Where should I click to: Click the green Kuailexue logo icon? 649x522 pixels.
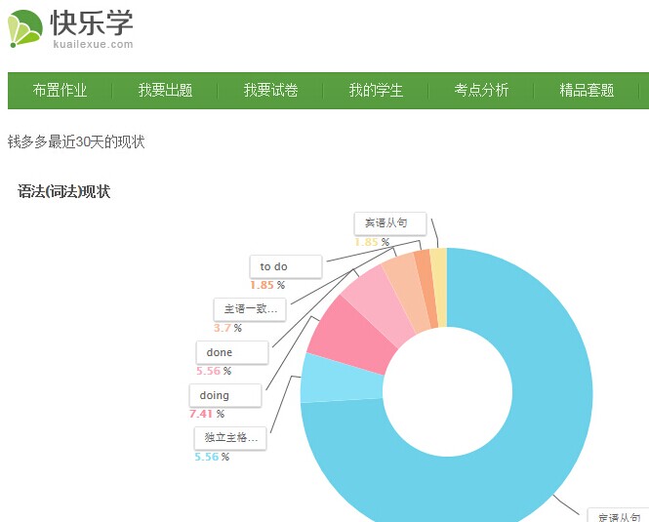coord(24,27)
